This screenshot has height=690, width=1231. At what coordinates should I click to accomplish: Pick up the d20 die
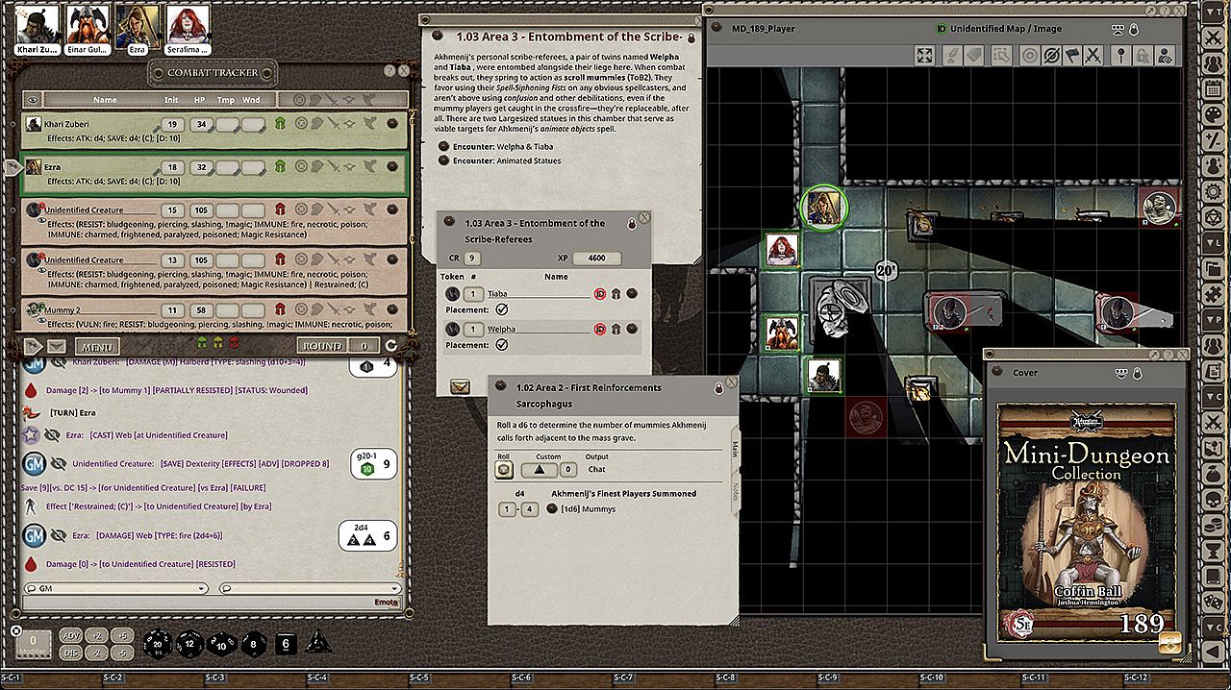point(160,645)
